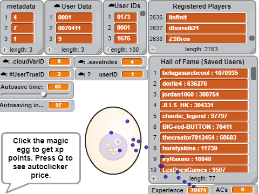
Task: Select Hall of Fame entry JLLS_HK : 304331
Action: pos(205,106)
